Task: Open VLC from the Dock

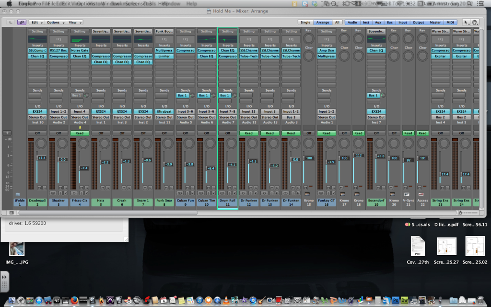Action: click(226, 300)
